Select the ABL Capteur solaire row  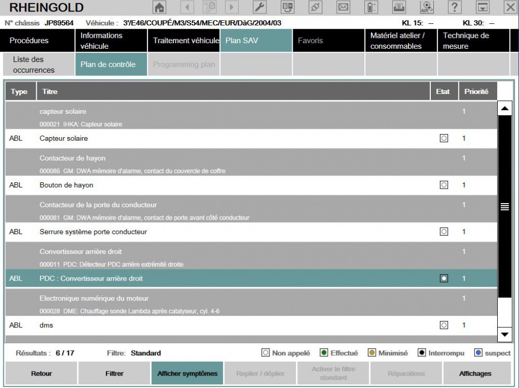pyautogui.click(x=251, y=138)
